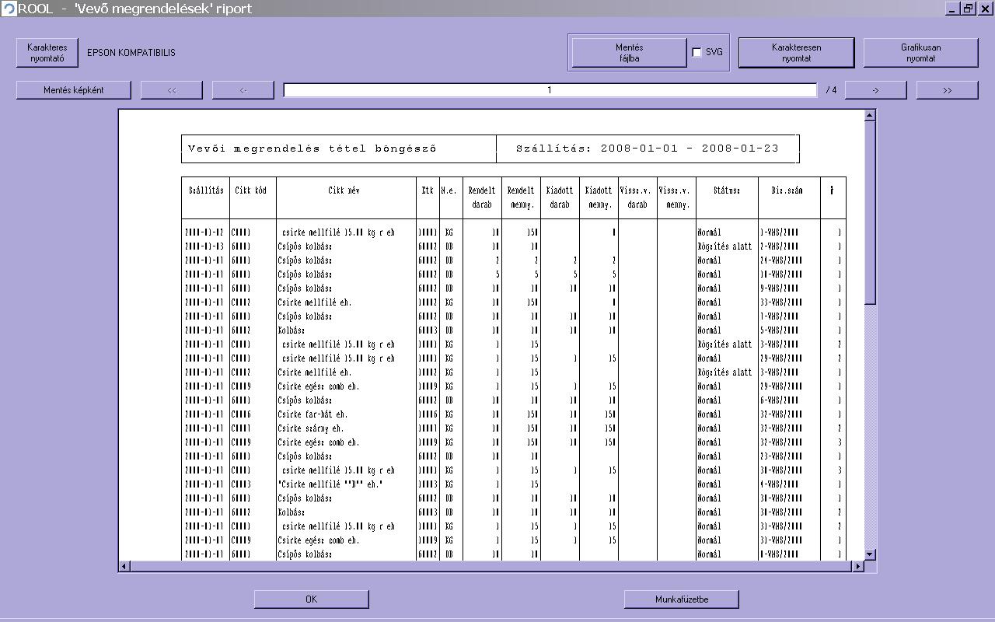
Task: Click the vertical scrollbar thumb
Action: 870,211
